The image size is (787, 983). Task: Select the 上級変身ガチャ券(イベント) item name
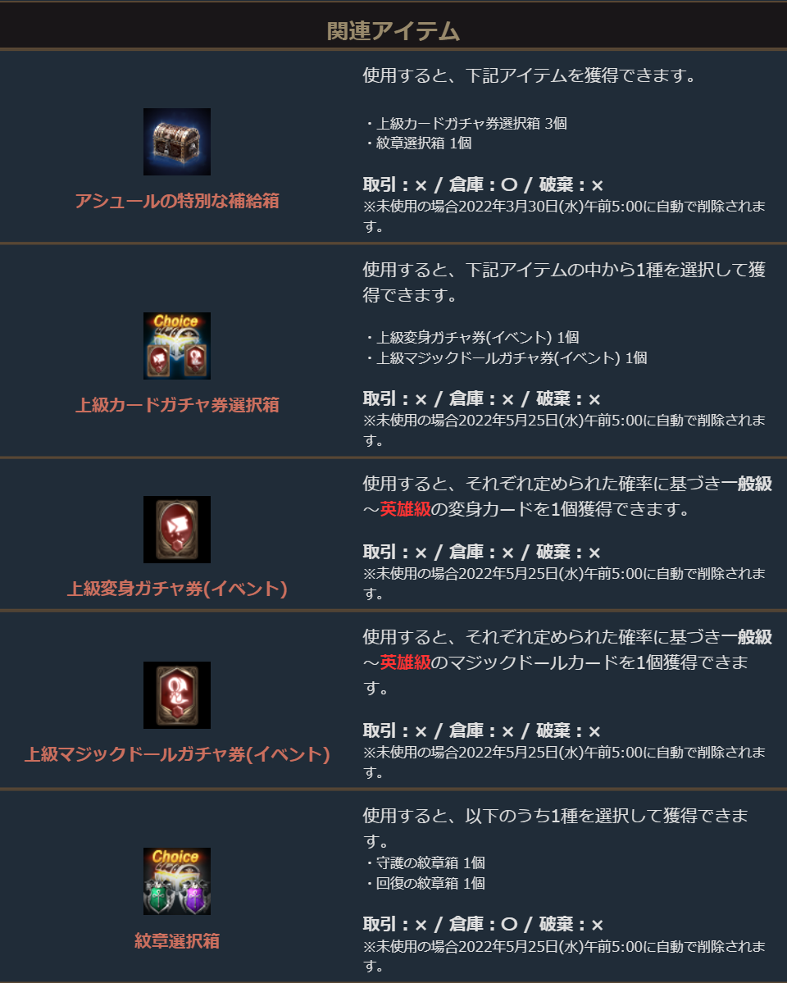177,589
